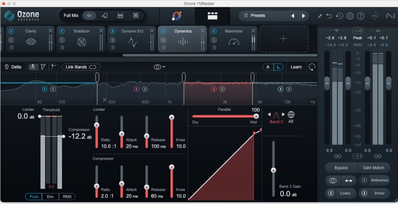Open the Dynamics module preset list
This screenshot has width=398, height=204.
163,47
